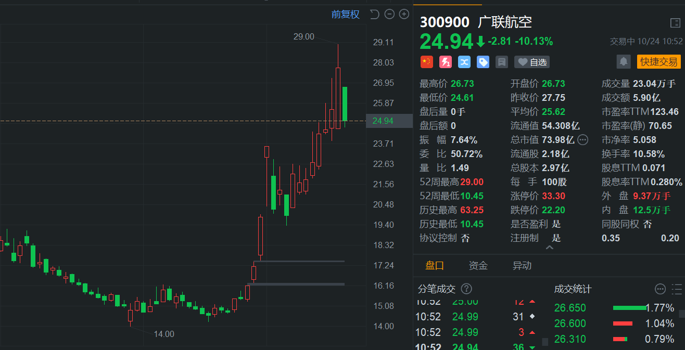
Task: Click the 14.00 low marker on chart
Action: click(x=164, y=334)
